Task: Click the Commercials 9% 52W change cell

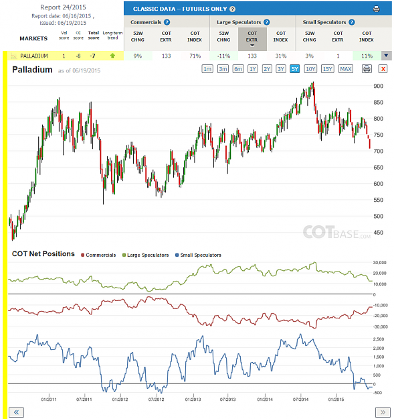Action: pos(138,56)
